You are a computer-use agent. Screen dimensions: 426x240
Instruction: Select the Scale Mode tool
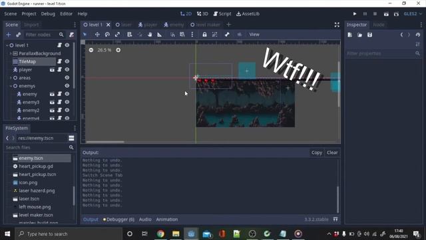pyautogui.click(x=117, y=35)
